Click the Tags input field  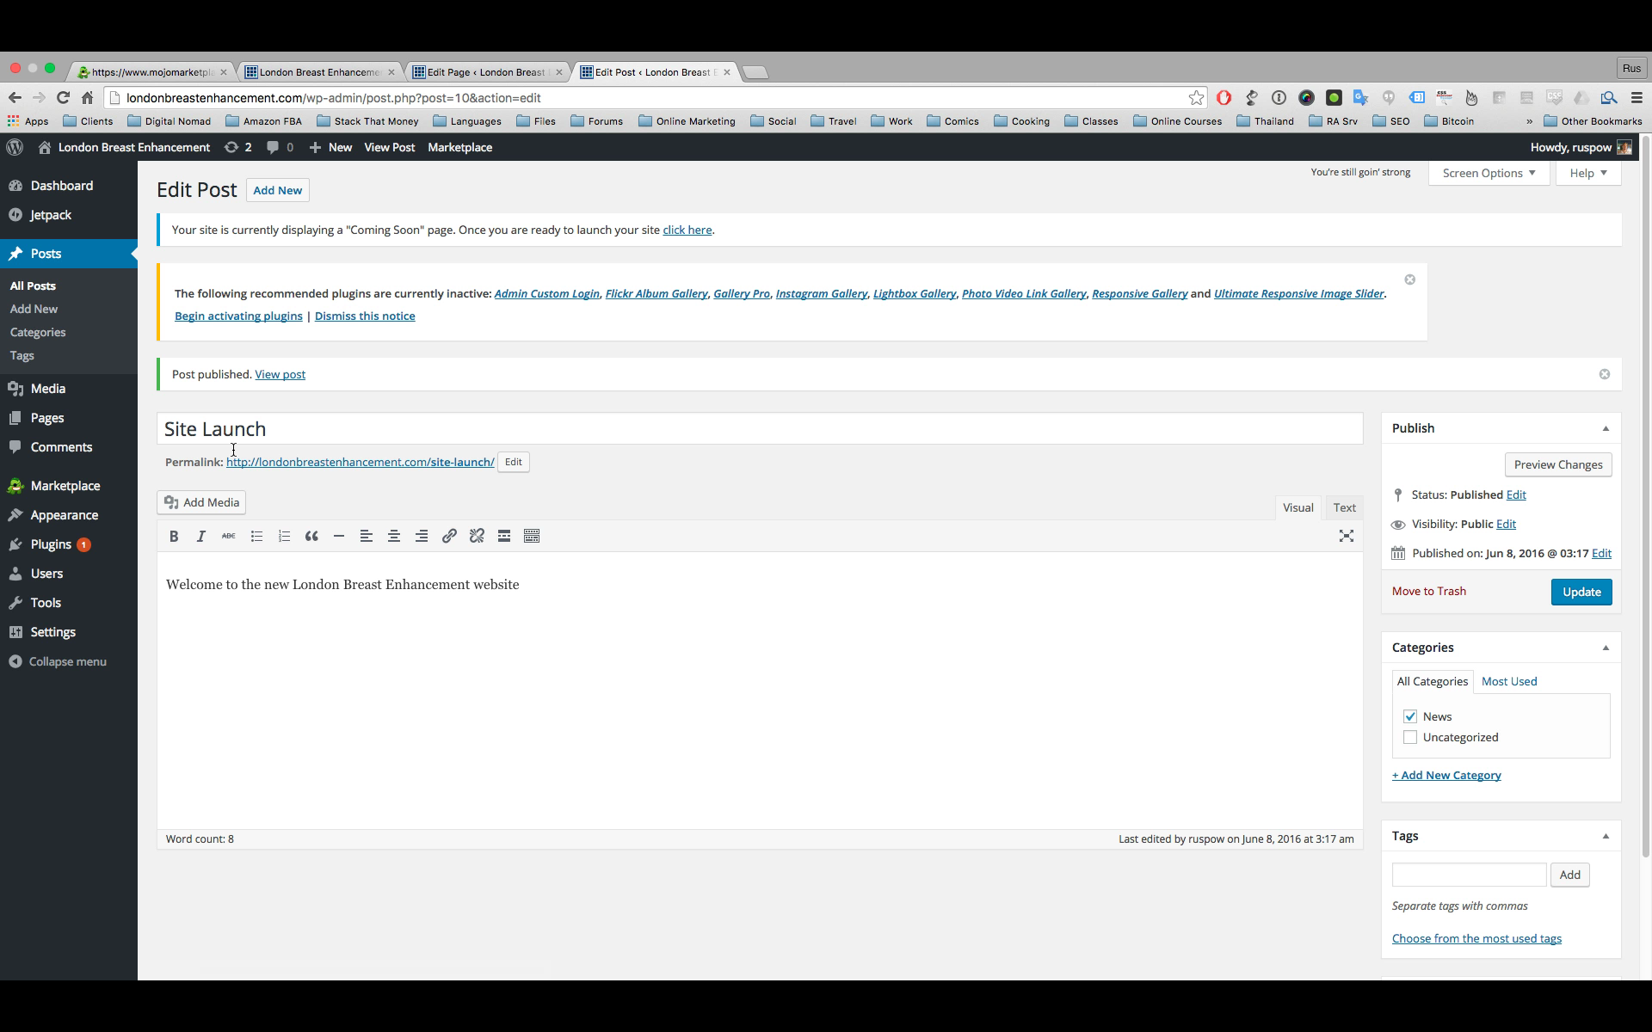click(x=1470, y=874)
